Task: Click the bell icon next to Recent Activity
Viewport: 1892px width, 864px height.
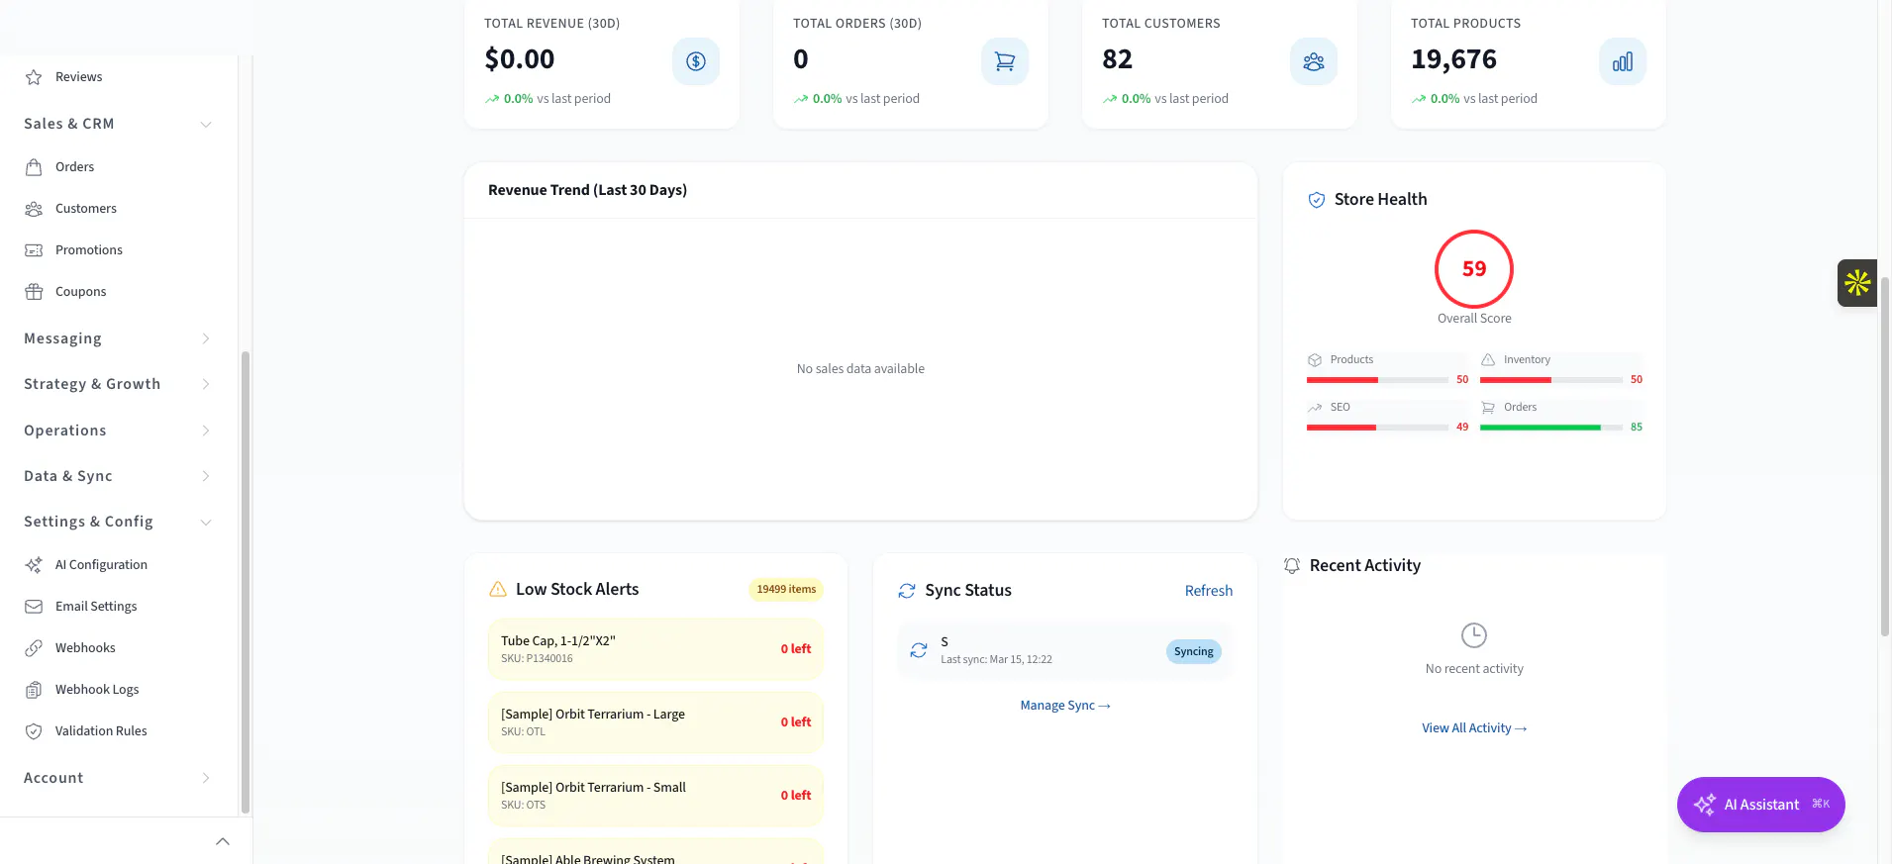Action: (1292, 565)
